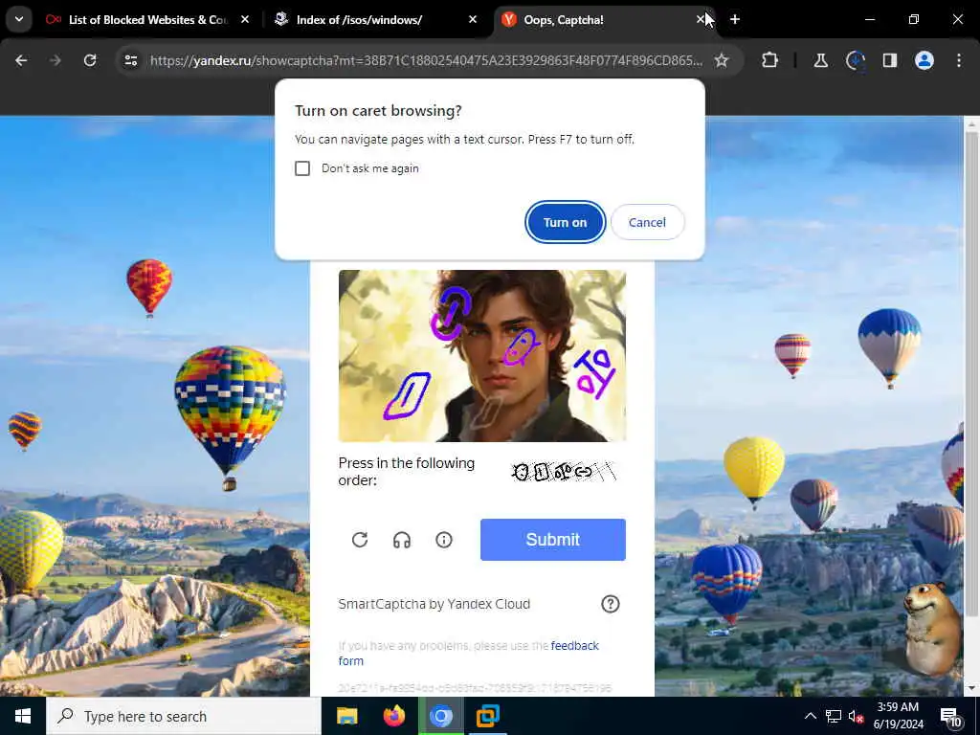Go back to previous page

click(21, 60)
